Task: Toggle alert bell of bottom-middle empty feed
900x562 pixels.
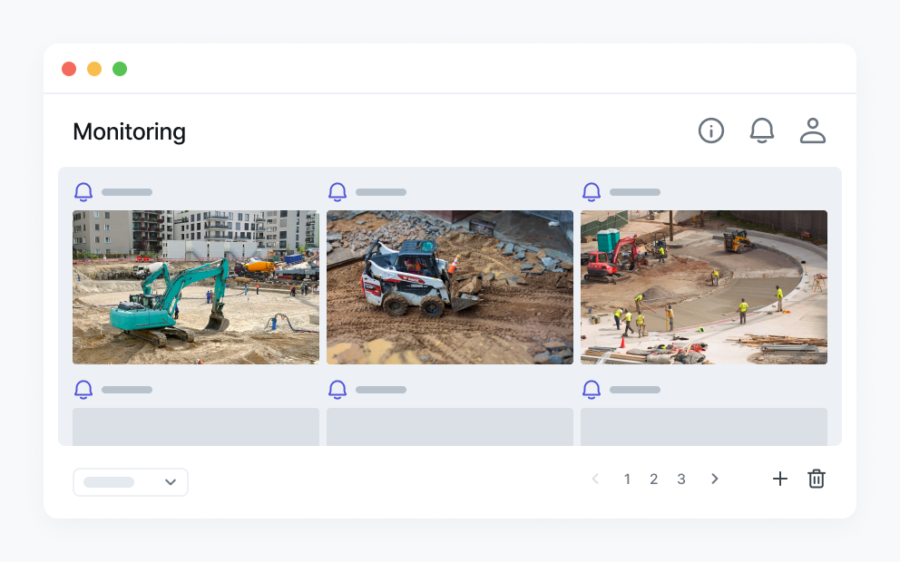Action: click(337, 390)
